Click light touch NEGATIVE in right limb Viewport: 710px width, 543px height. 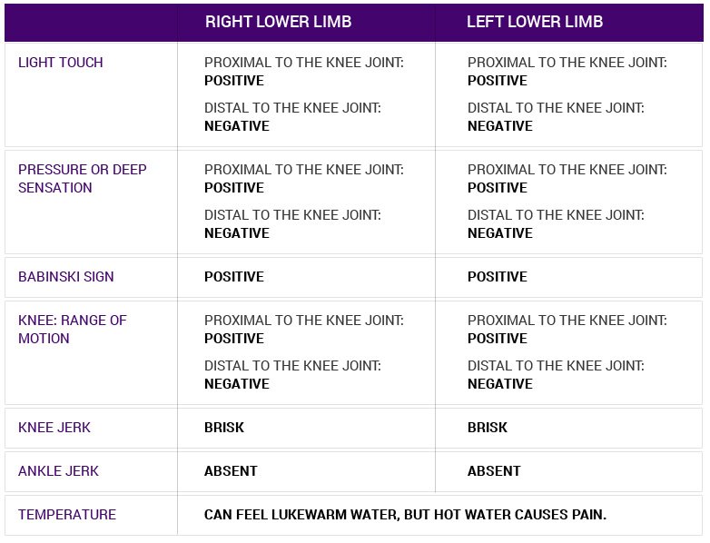pos(237,126)
